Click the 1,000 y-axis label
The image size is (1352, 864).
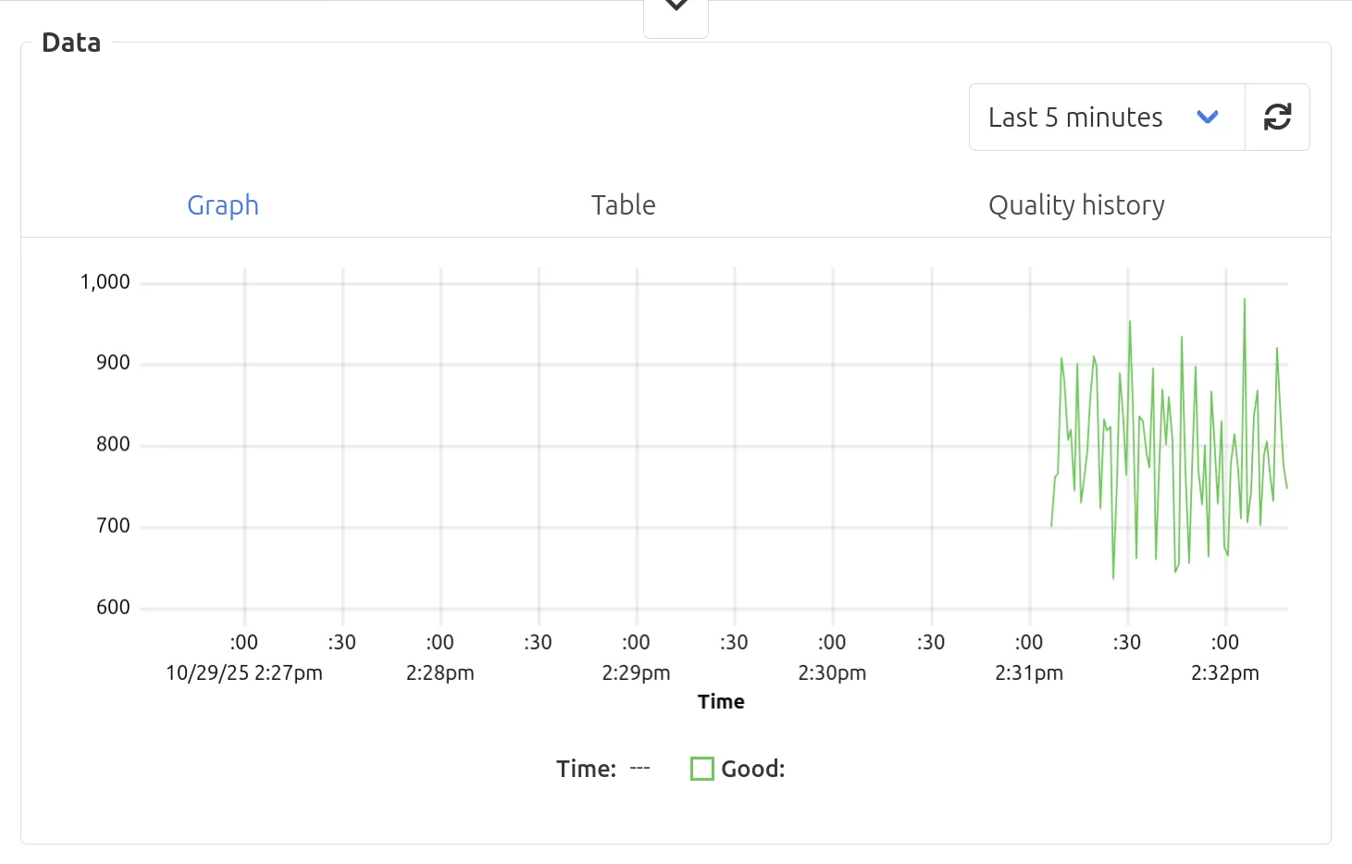click(x=105, y=282)
